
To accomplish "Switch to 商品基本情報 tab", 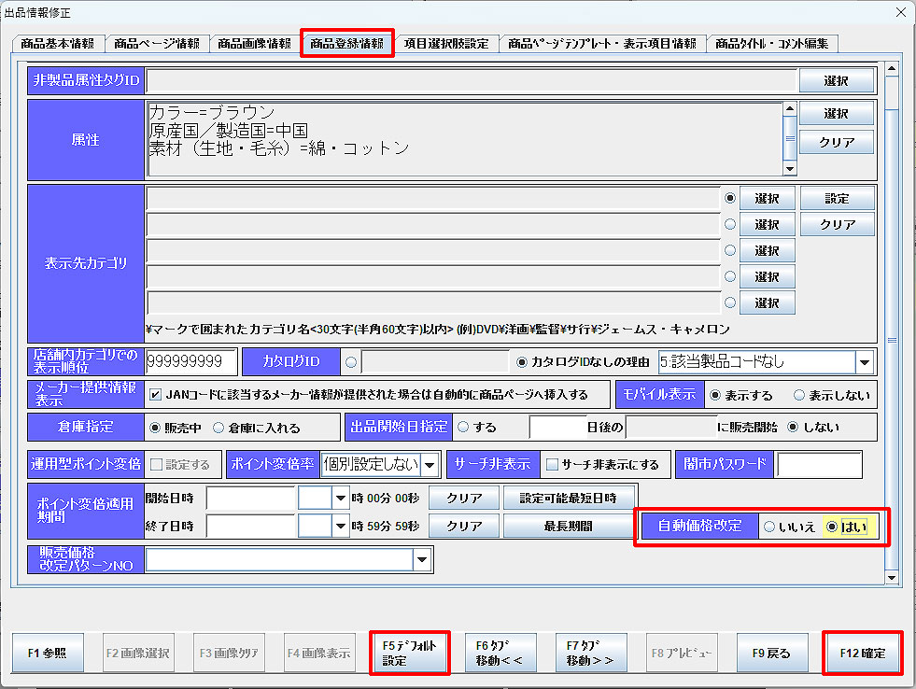I will pos(57,44).
